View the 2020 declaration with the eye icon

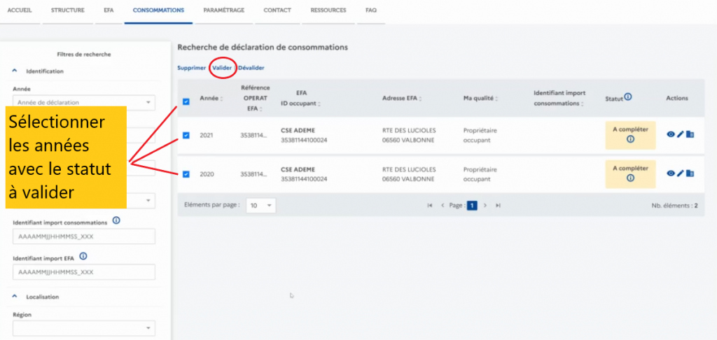(x=670, y=173)
